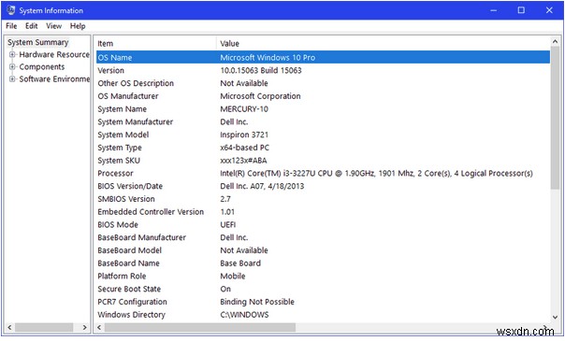The height and width of the screenshot is (341, 565).
Task: Open the Help menu
Action: click(78, 26)
